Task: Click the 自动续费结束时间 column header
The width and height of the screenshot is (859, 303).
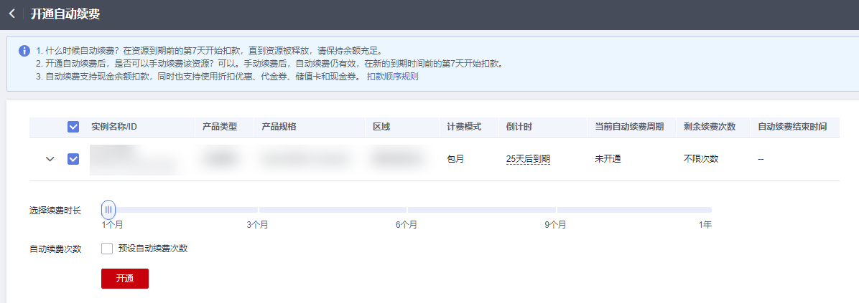Action: tap(792, 127)
